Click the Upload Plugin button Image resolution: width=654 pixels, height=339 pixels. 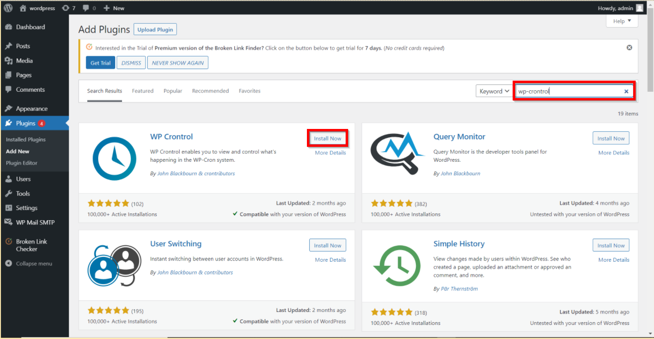[x=155, y=29]
